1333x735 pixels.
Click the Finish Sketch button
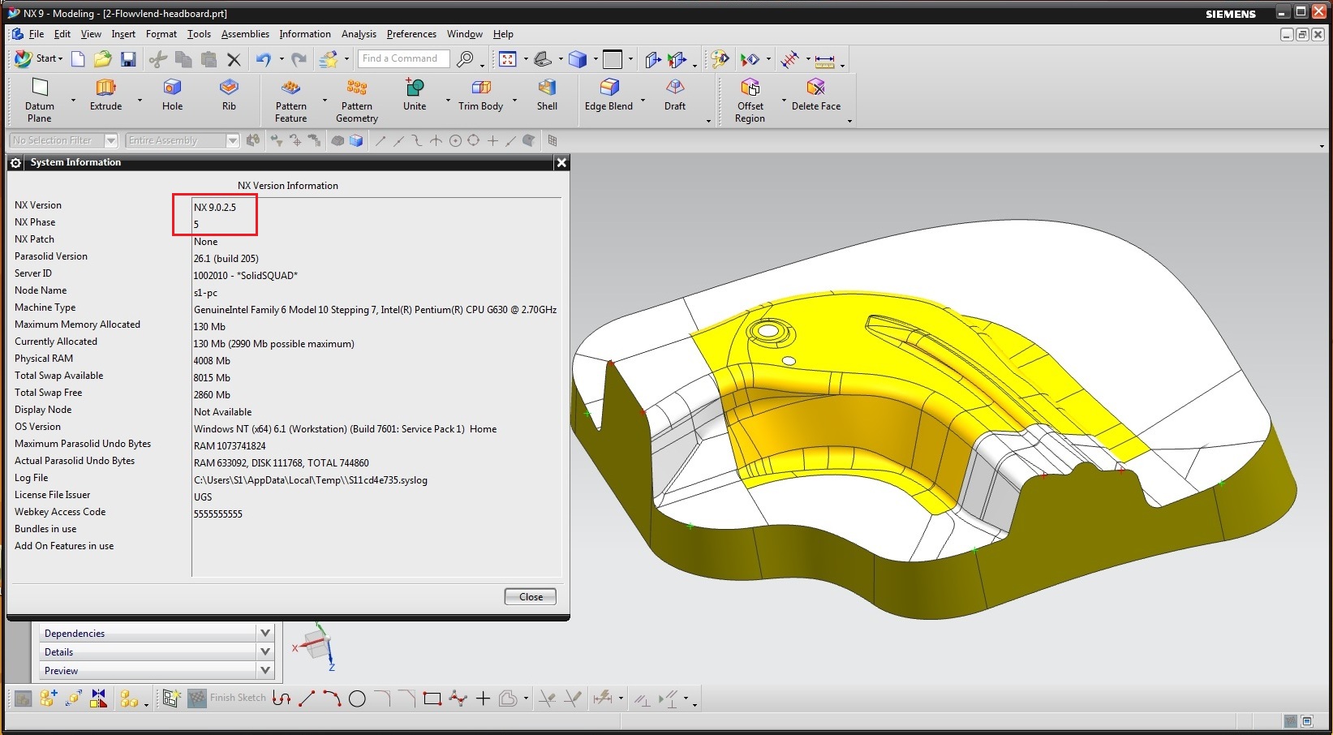tap(227, 698)
